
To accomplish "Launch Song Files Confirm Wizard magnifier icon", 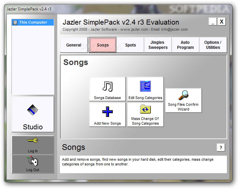I will point(183,95).
